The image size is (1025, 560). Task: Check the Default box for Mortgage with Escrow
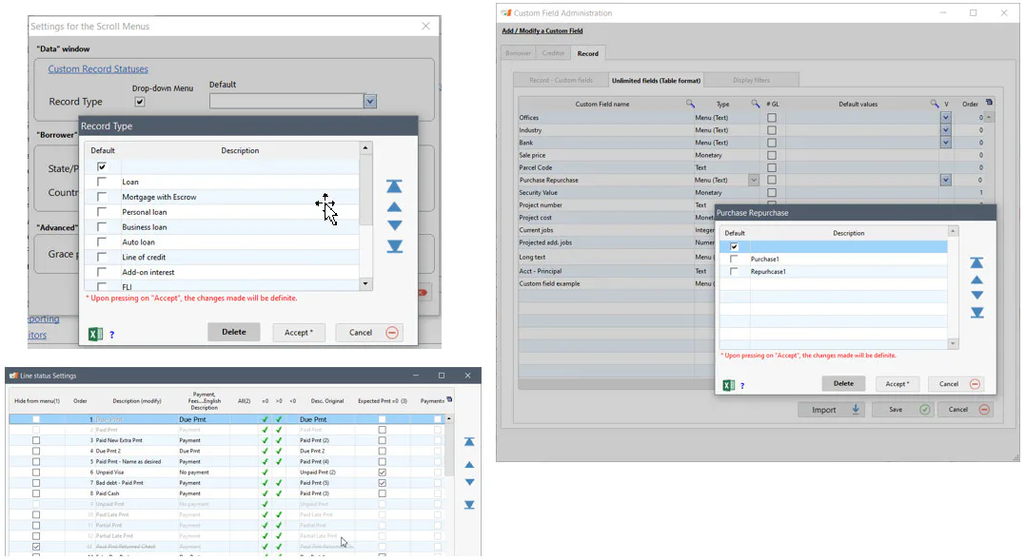pyautogui.click(x=101, y=197)
